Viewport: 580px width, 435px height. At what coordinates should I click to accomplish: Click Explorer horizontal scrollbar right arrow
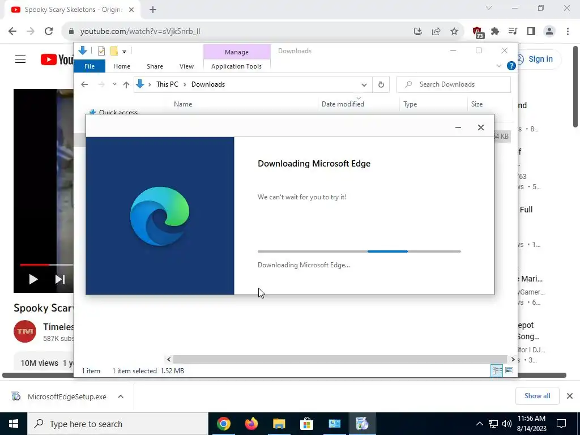[513, 359]
